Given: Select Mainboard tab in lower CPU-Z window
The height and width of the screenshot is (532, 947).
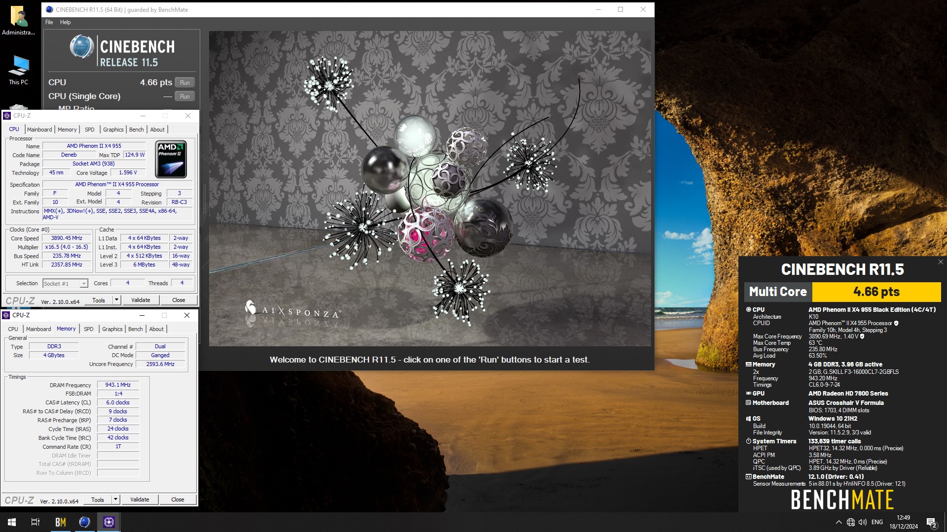Looking at the screenshot, I should [38, 329].
